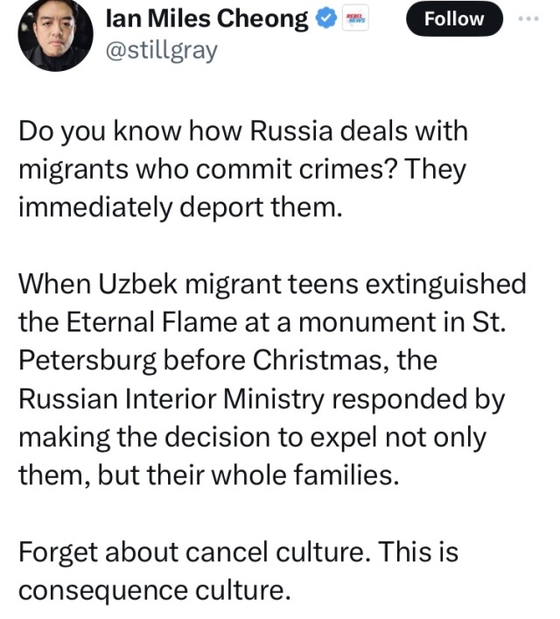Click the line 'making the decision to expel not only'
This screenshot has height=619, width=560.
[x=252, y=438]
